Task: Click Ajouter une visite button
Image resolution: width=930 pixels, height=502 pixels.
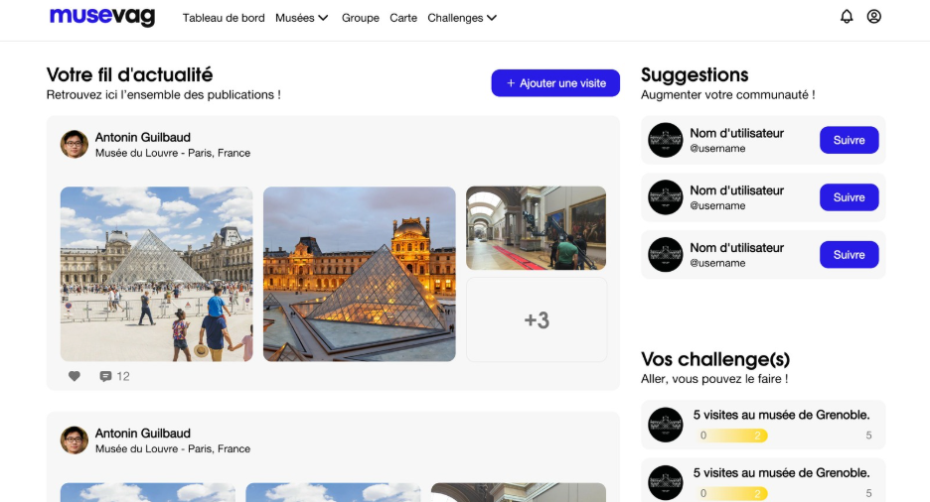Action: pyautogui.click(x=555, y=83)
